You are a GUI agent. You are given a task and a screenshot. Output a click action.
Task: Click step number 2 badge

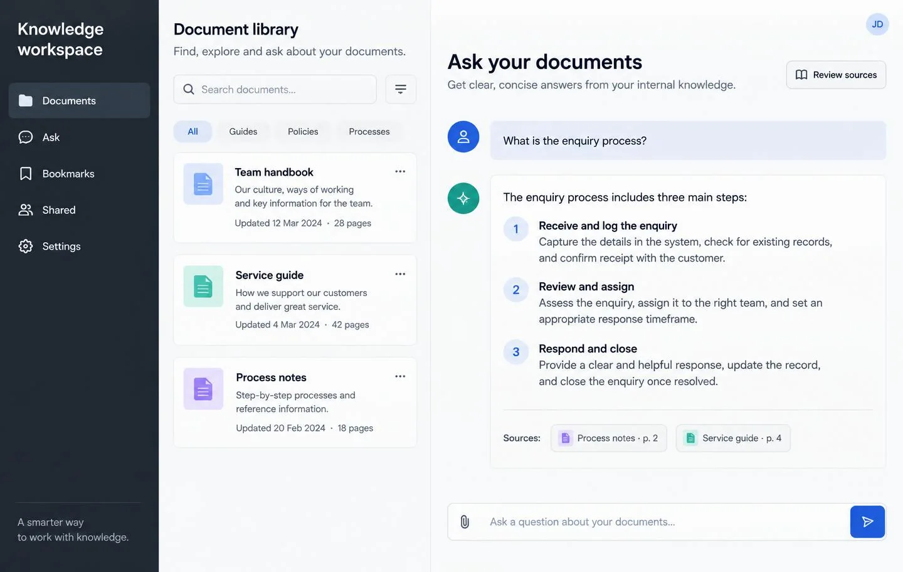coord(516,290)
